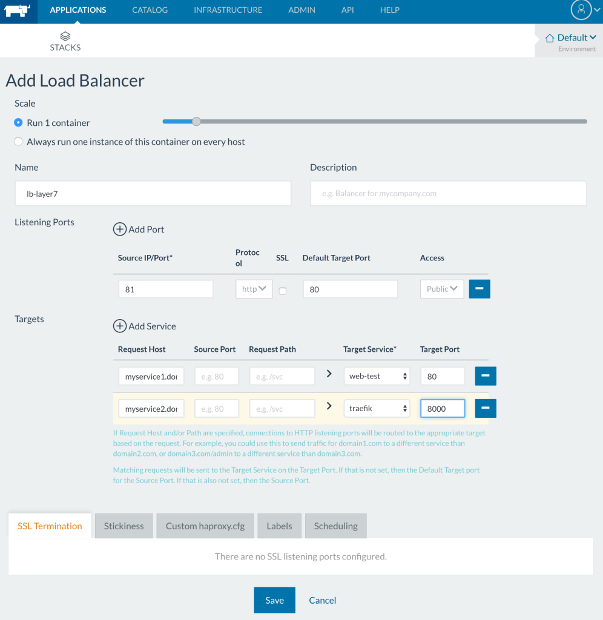
Task: Remove the web-test target row
Action: [486, 376]
